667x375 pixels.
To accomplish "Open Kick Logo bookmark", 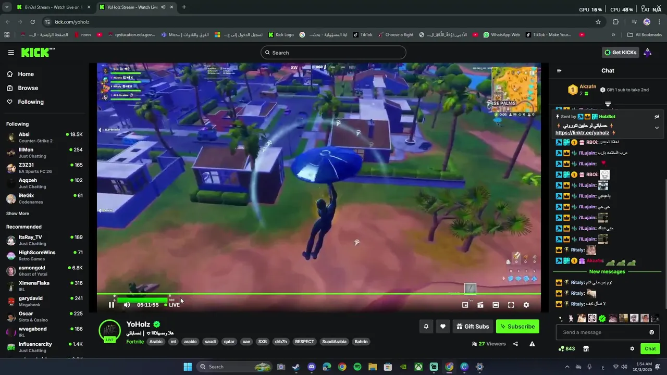I will pos(281,35).
